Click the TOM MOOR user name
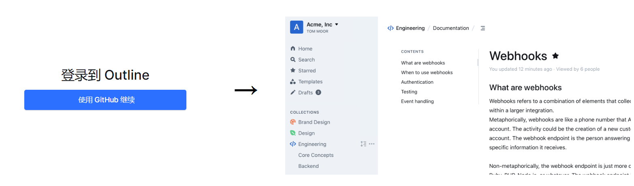 pyautogui.click(x=318, y=31)
